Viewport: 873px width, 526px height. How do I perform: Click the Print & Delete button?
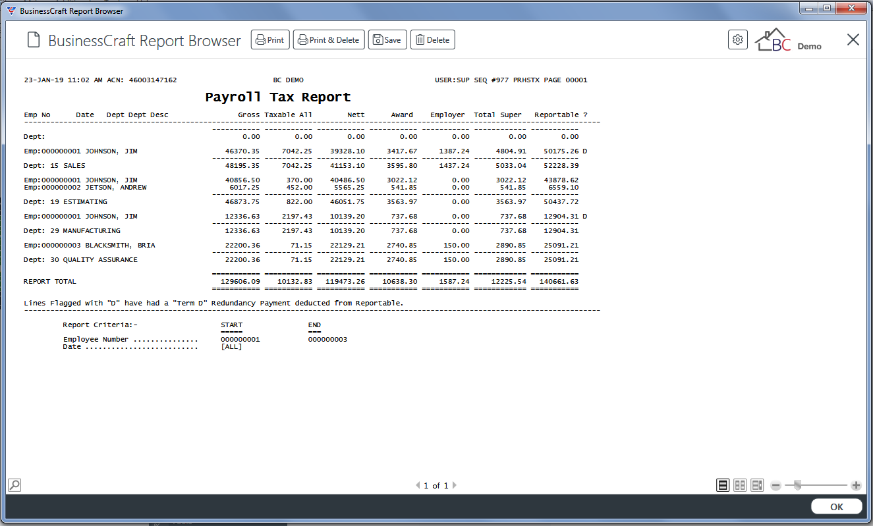pyautogui.click(x=329, y=39)
